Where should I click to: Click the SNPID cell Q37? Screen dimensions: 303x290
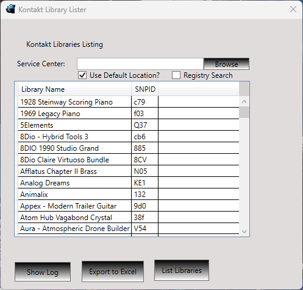pyautogui.click(x=145, y=125)
